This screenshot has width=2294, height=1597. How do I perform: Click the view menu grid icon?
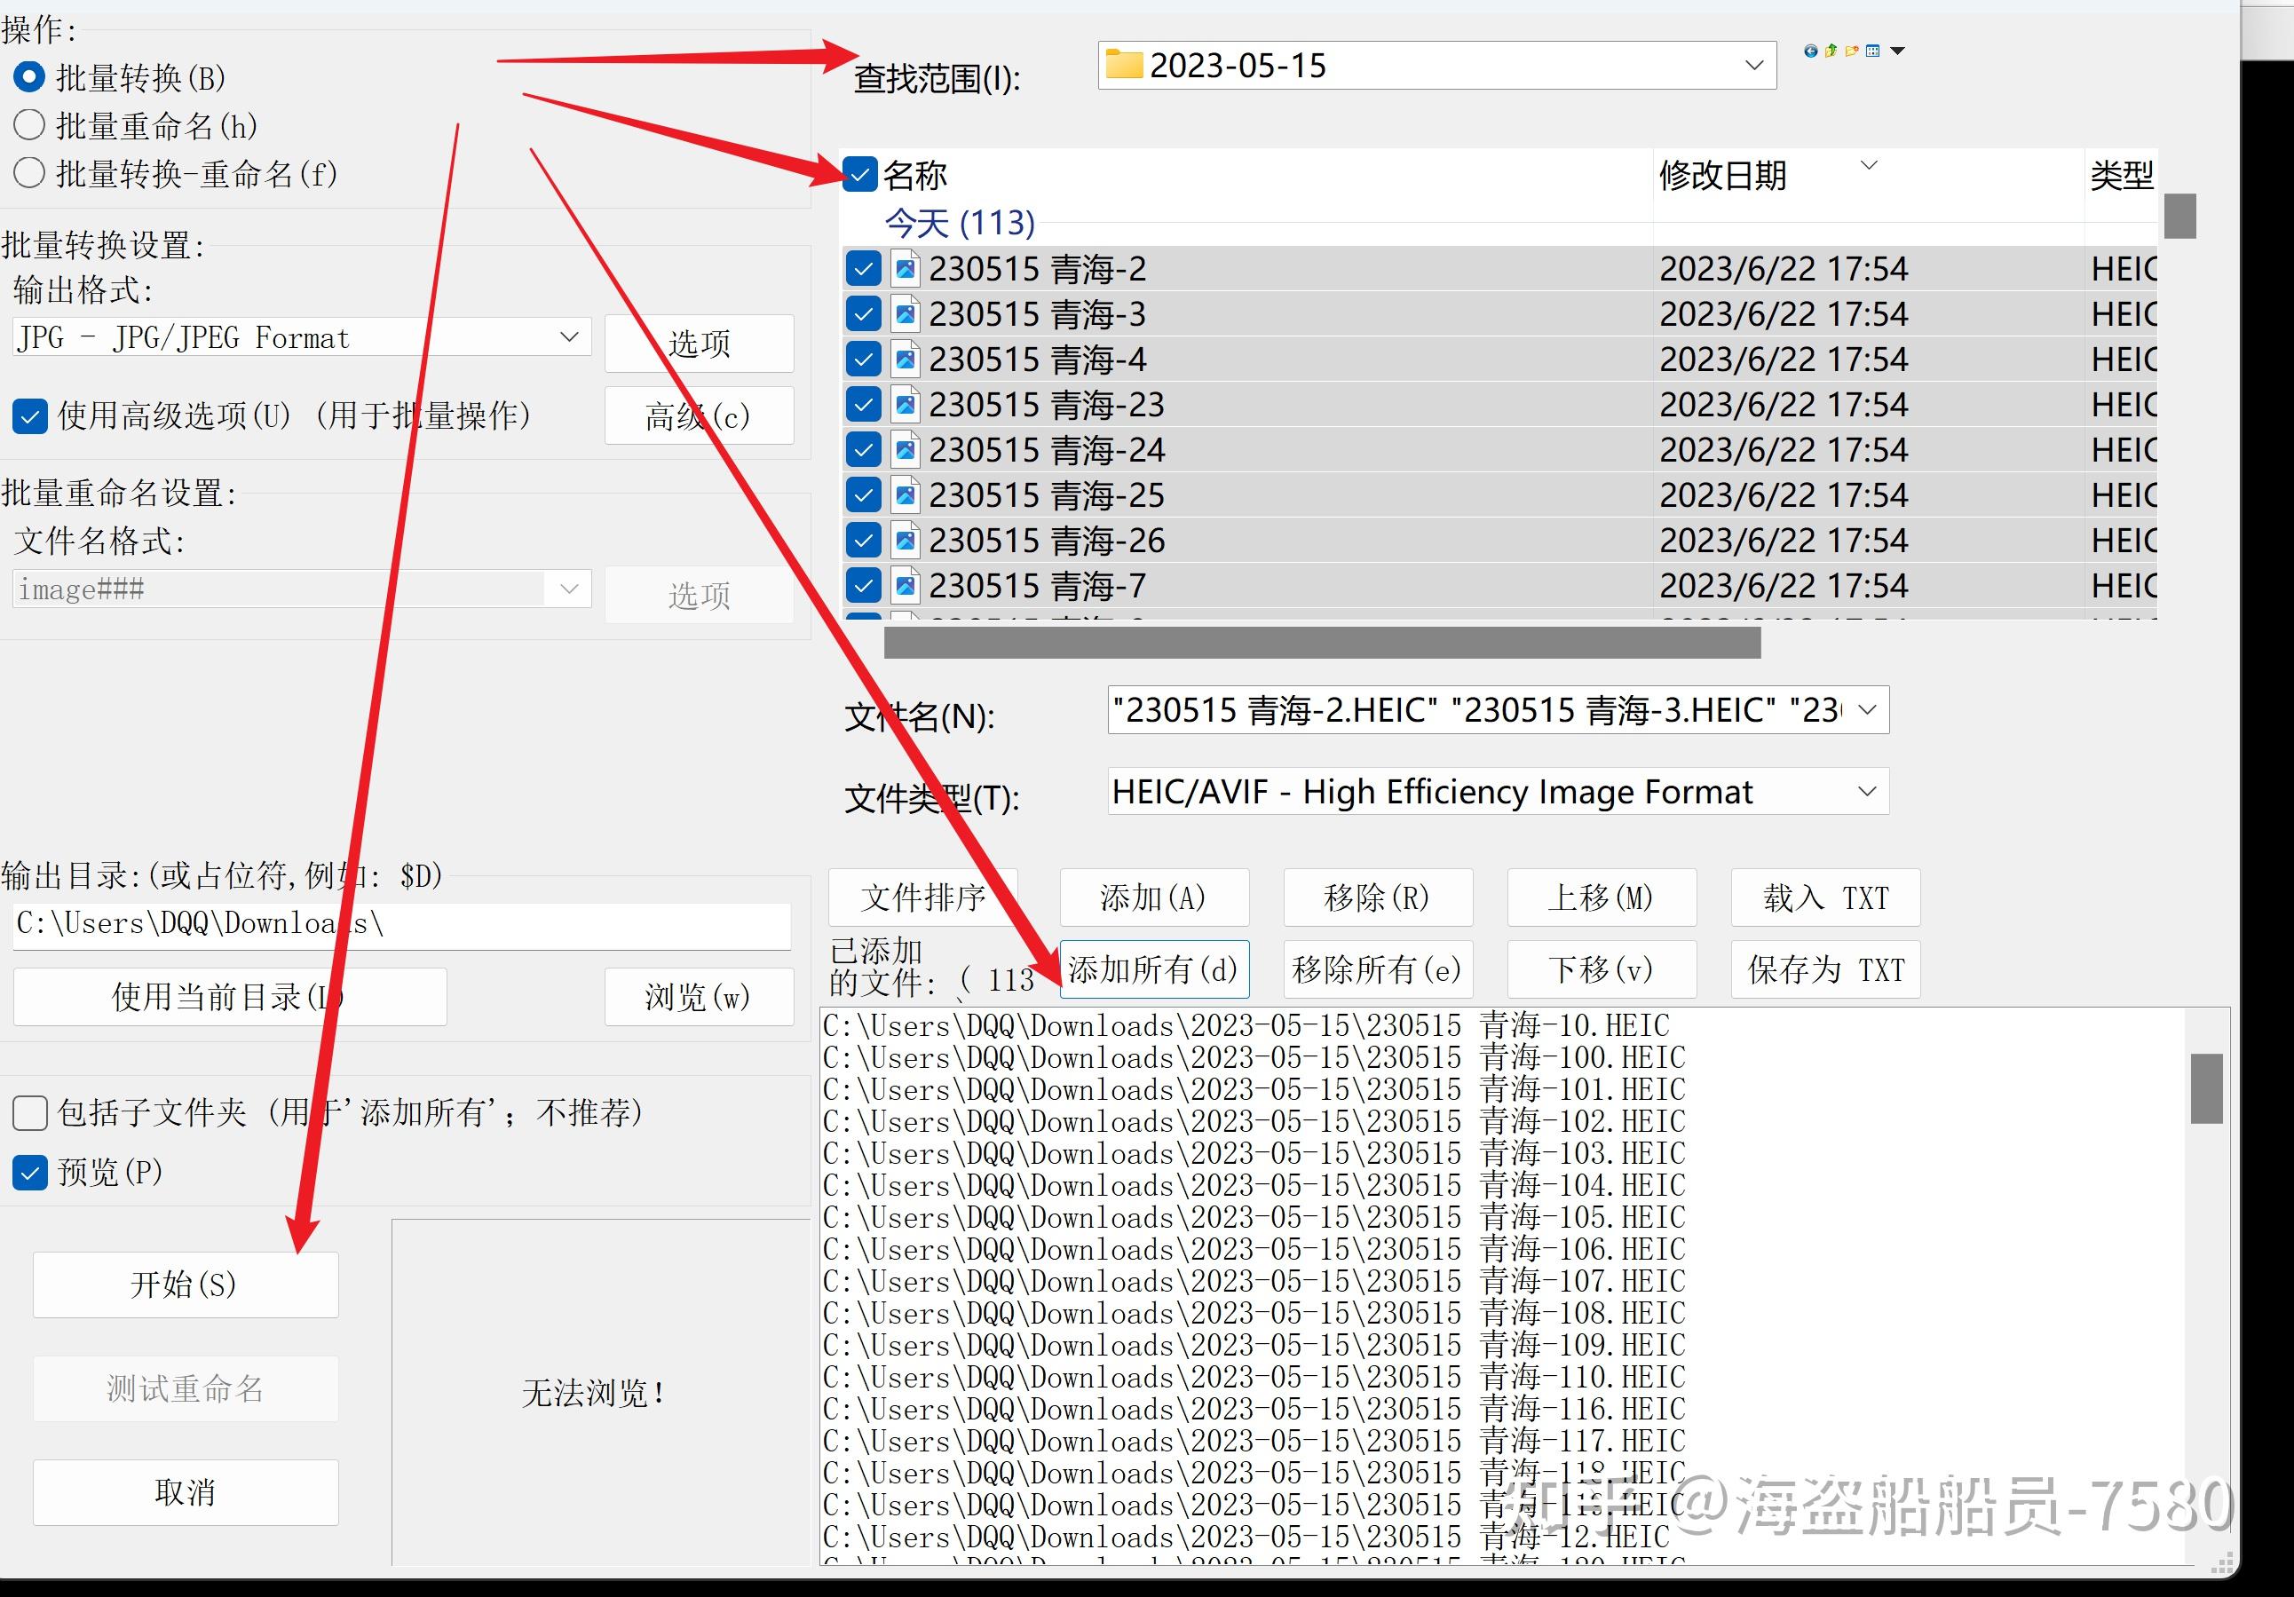point(1873,51)
